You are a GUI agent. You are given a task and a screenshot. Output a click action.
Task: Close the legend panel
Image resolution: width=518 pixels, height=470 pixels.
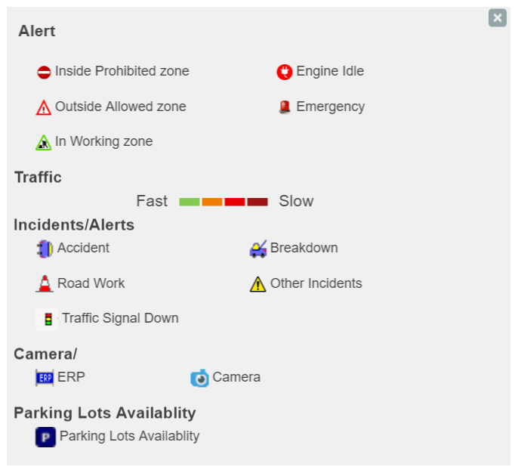(498, 17)
